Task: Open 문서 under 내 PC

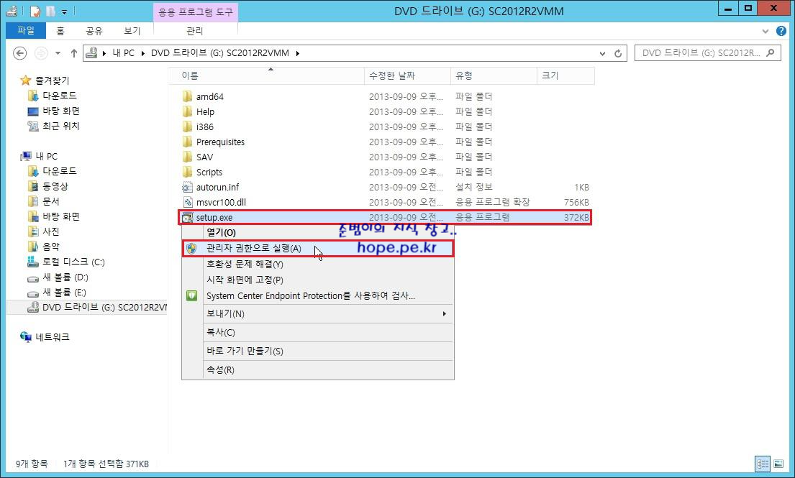Action: [x=51, y=201]
